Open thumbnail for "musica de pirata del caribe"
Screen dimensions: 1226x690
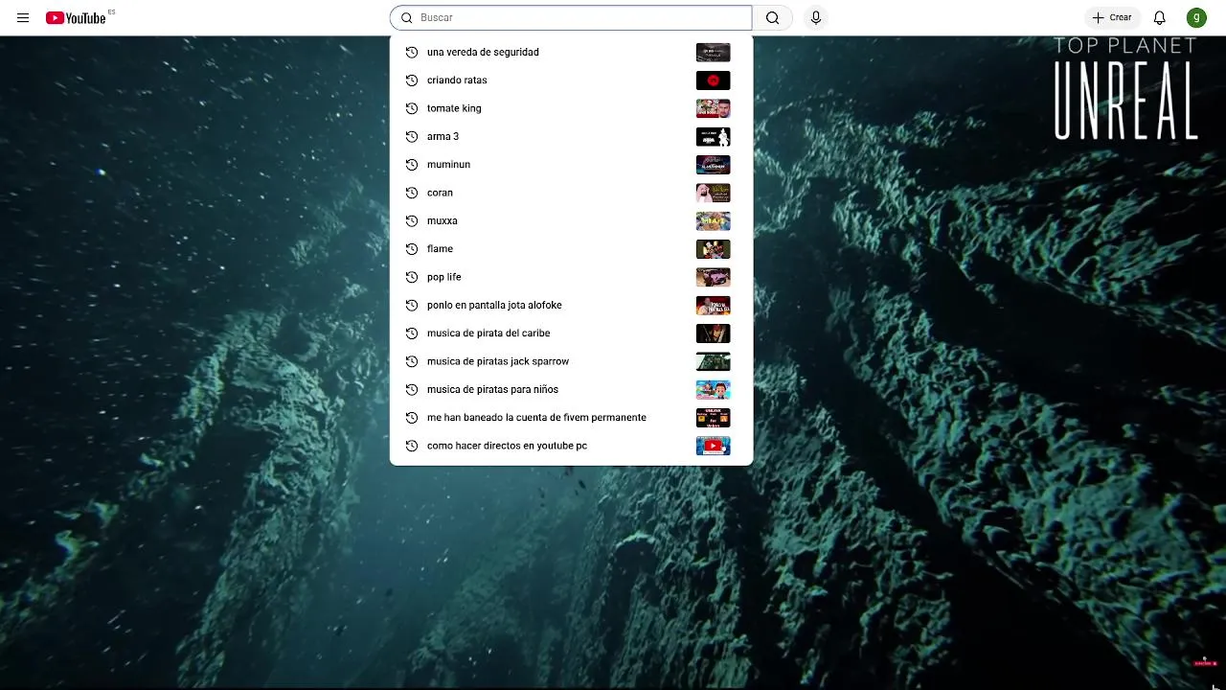click(x=713, y=333)
